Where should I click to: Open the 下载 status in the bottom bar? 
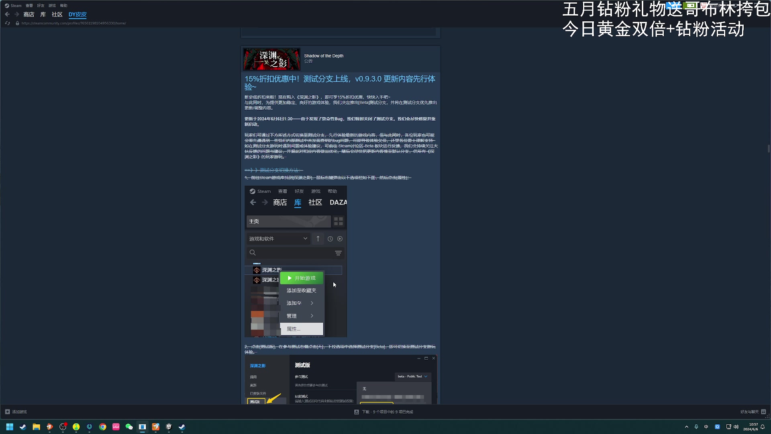point(383,412)
